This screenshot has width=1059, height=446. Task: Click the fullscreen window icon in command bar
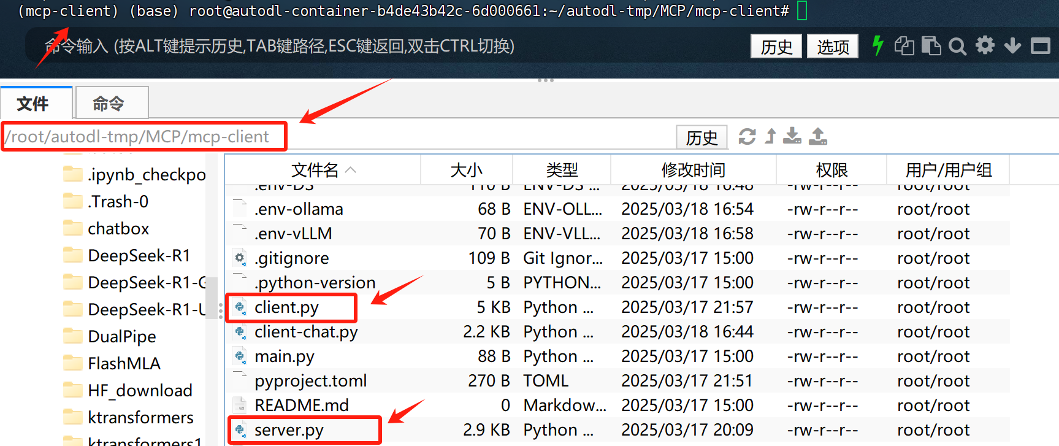[x=1041, y=46]
